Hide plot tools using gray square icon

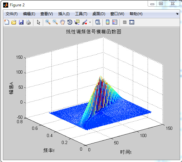pos(125,22)
